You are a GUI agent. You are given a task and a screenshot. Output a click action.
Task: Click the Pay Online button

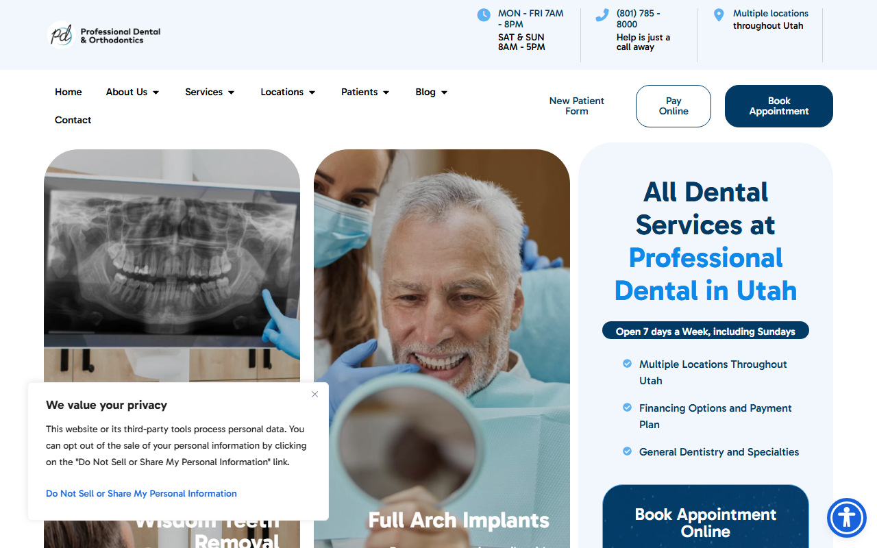click(674, 106)
